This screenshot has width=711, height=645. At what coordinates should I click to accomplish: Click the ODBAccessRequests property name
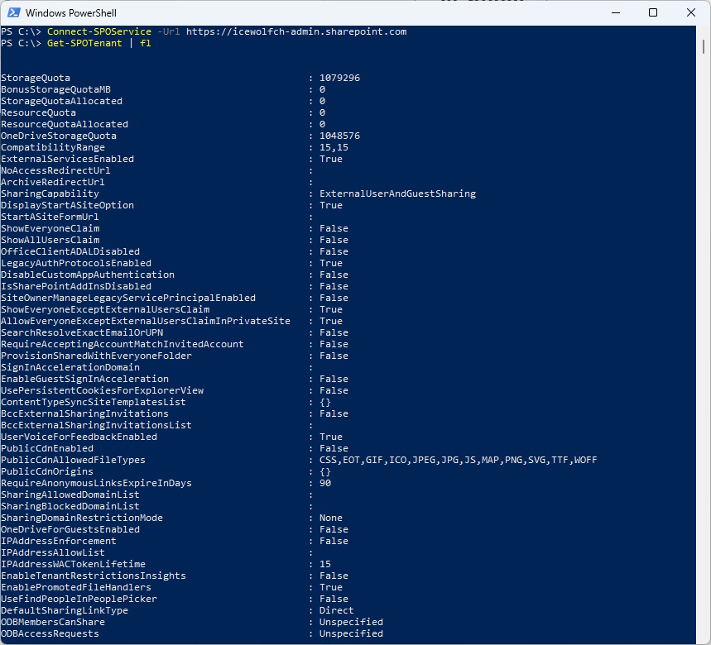(x=50, y=633)
